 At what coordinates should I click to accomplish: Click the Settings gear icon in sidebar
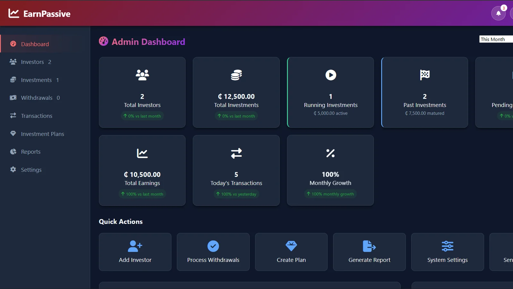[x=13, y=169]
